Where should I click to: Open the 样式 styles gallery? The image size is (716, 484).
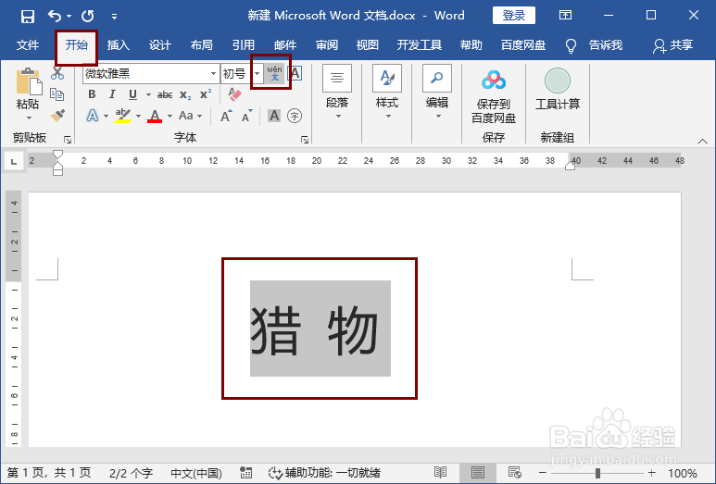click(387, 93)
